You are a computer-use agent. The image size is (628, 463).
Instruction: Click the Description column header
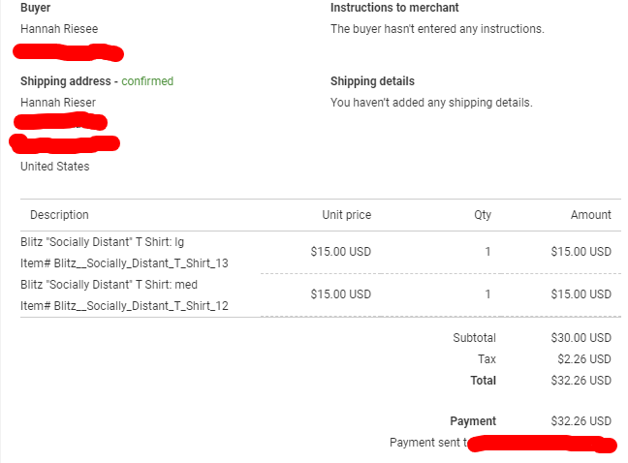(59, 215)
